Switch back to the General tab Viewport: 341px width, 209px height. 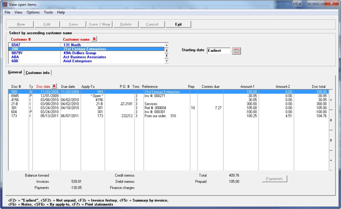click(x=15, y=72)
